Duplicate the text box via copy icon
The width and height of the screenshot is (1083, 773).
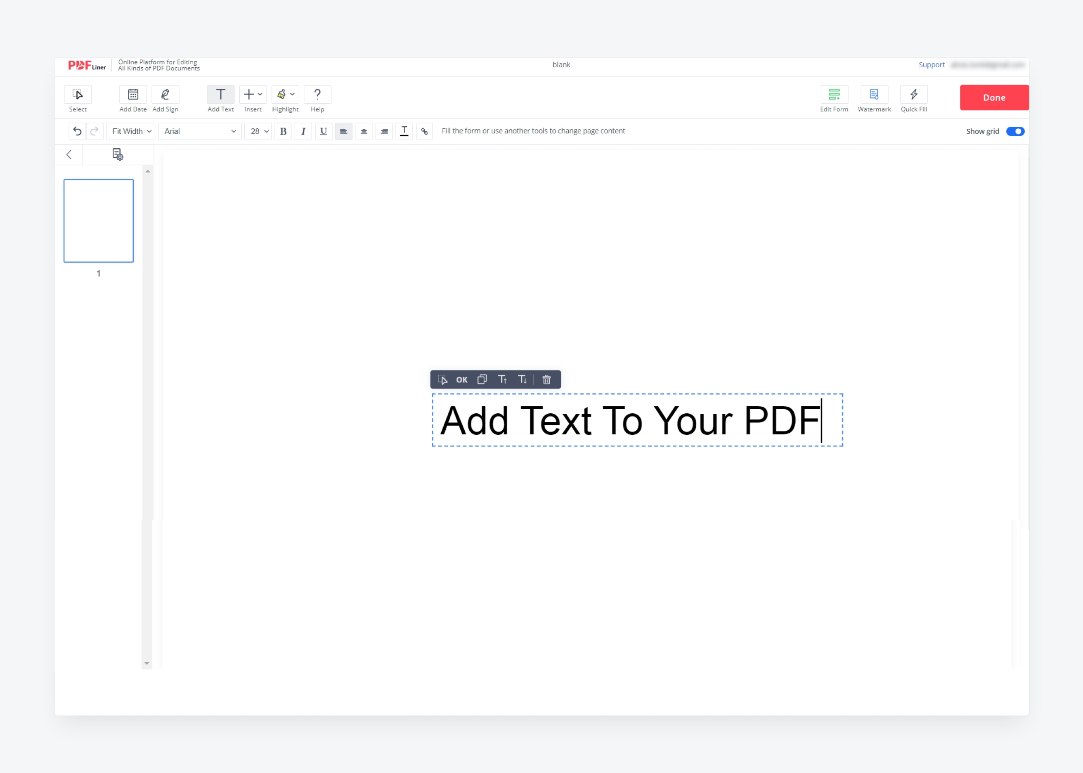click(x=482, y=379)
